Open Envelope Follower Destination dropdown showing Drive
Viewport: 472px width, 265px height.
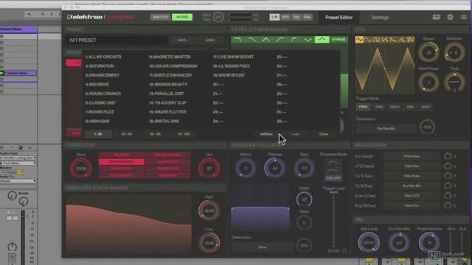click(x=263, y=247)
